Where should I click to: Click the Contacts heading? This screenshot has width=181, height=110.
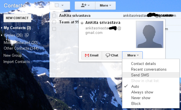15,5
